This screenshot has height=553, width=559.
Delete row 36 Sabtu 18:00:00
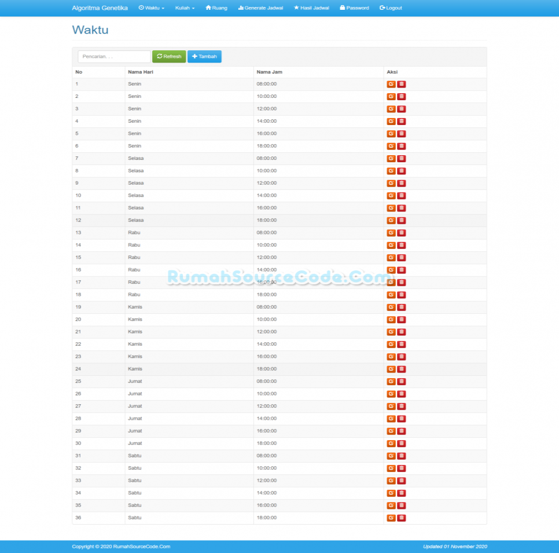402,518
